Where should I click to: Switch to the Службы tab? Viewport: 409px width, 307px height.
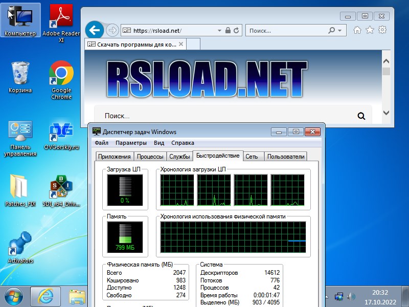tap(179, 157)
